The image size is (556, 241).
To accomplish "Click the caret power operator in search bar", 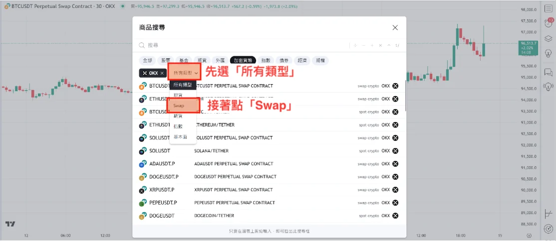I will pyautogui.click(x=389, y=45).
